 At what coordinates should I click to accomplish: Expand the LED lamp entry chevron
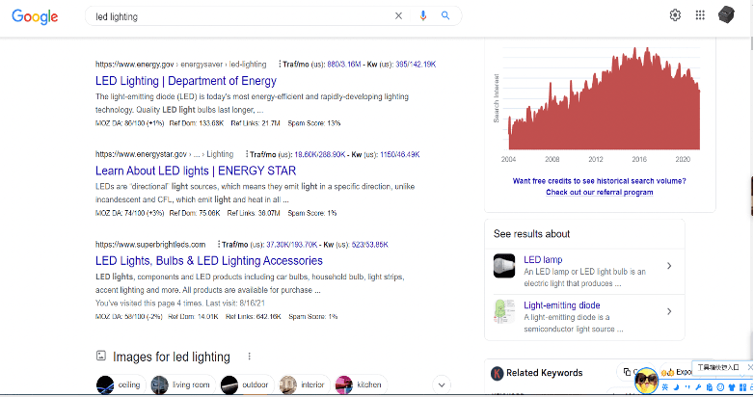669,266
